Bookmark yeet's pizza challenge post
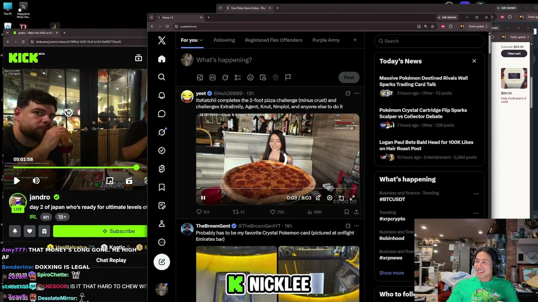The image size is (538, 302). pos(346,212)
